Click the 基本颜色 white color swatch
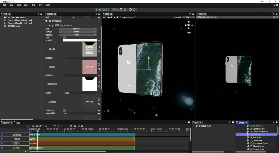The width and height of the screenshot is (279, 153). pyautogui.click(x=80, y=41)
